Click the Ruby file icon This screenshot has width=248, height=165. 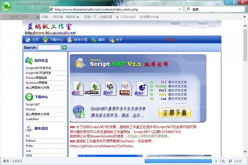(126, 88)
